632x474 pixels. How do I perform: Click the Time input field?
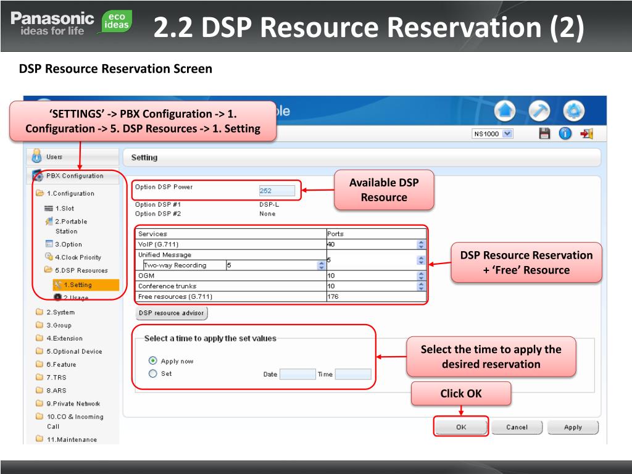coord(353,374)
